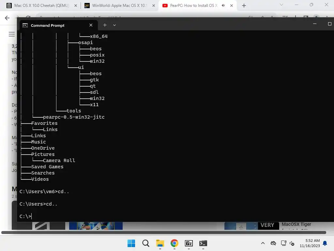Close the PearPC YouTube browser tab
The height and width of the screenshot is (251, 334).
click(x=232, y=6)
